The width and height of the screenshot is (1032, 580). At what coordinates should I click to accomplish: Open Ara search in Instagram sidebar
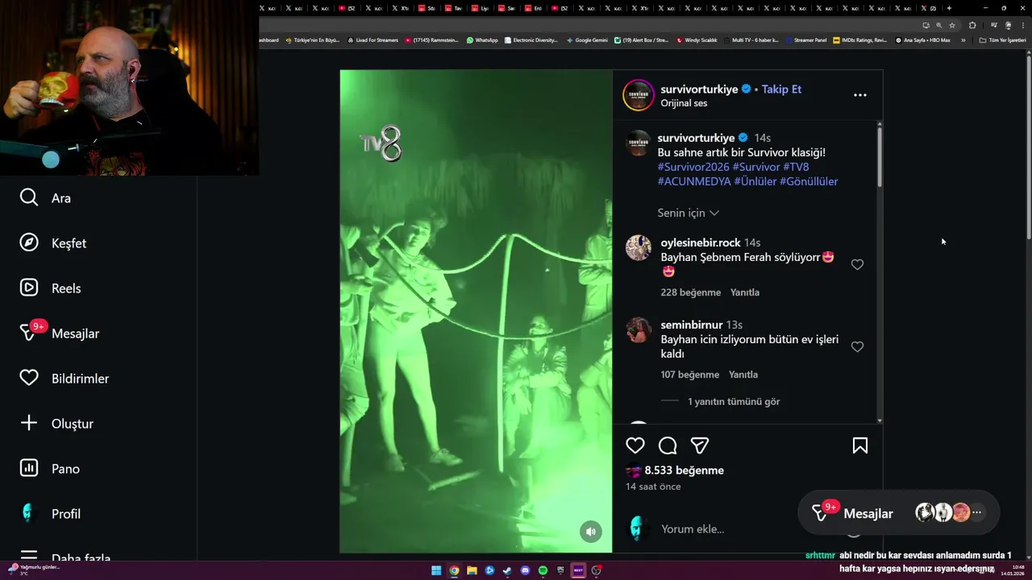coord(45,197)
